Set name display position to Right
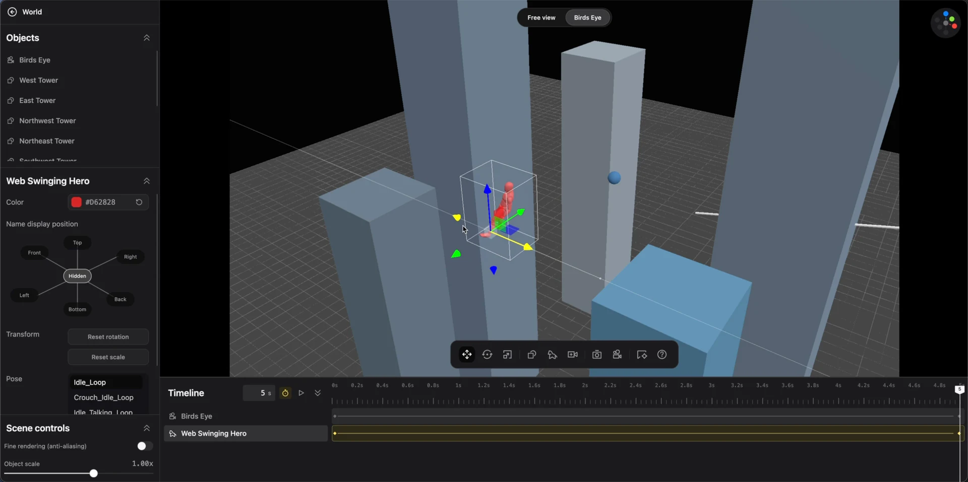The image size is (968, 482). point(131,257)
